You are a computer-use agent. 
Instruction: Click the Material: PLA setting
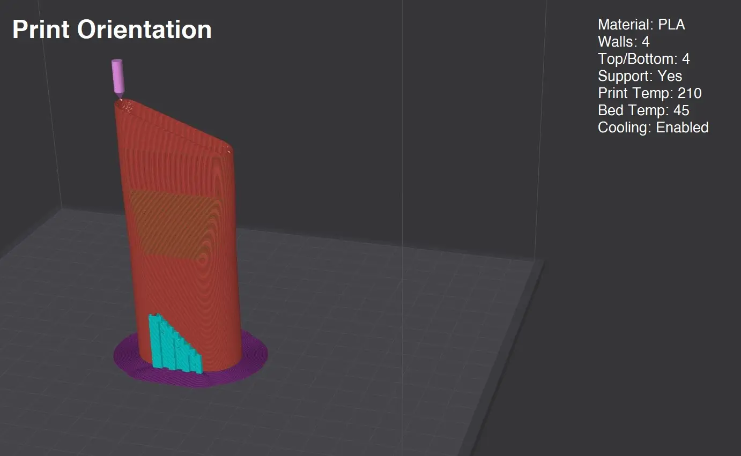(641, 25)
